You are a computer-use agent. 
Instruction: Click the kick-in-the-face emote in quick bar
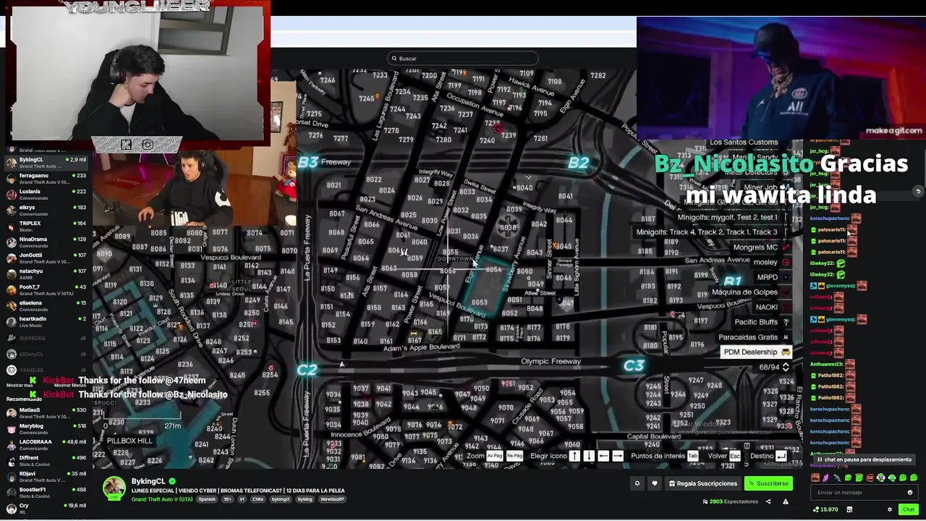tap(815, 478)
